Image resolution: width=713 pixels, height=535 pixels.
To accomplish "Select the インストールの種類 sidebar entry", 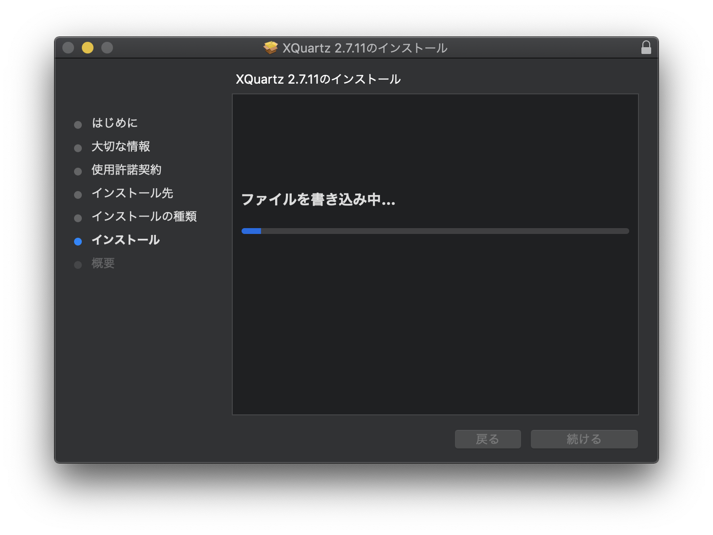I will tap(144, 217).
